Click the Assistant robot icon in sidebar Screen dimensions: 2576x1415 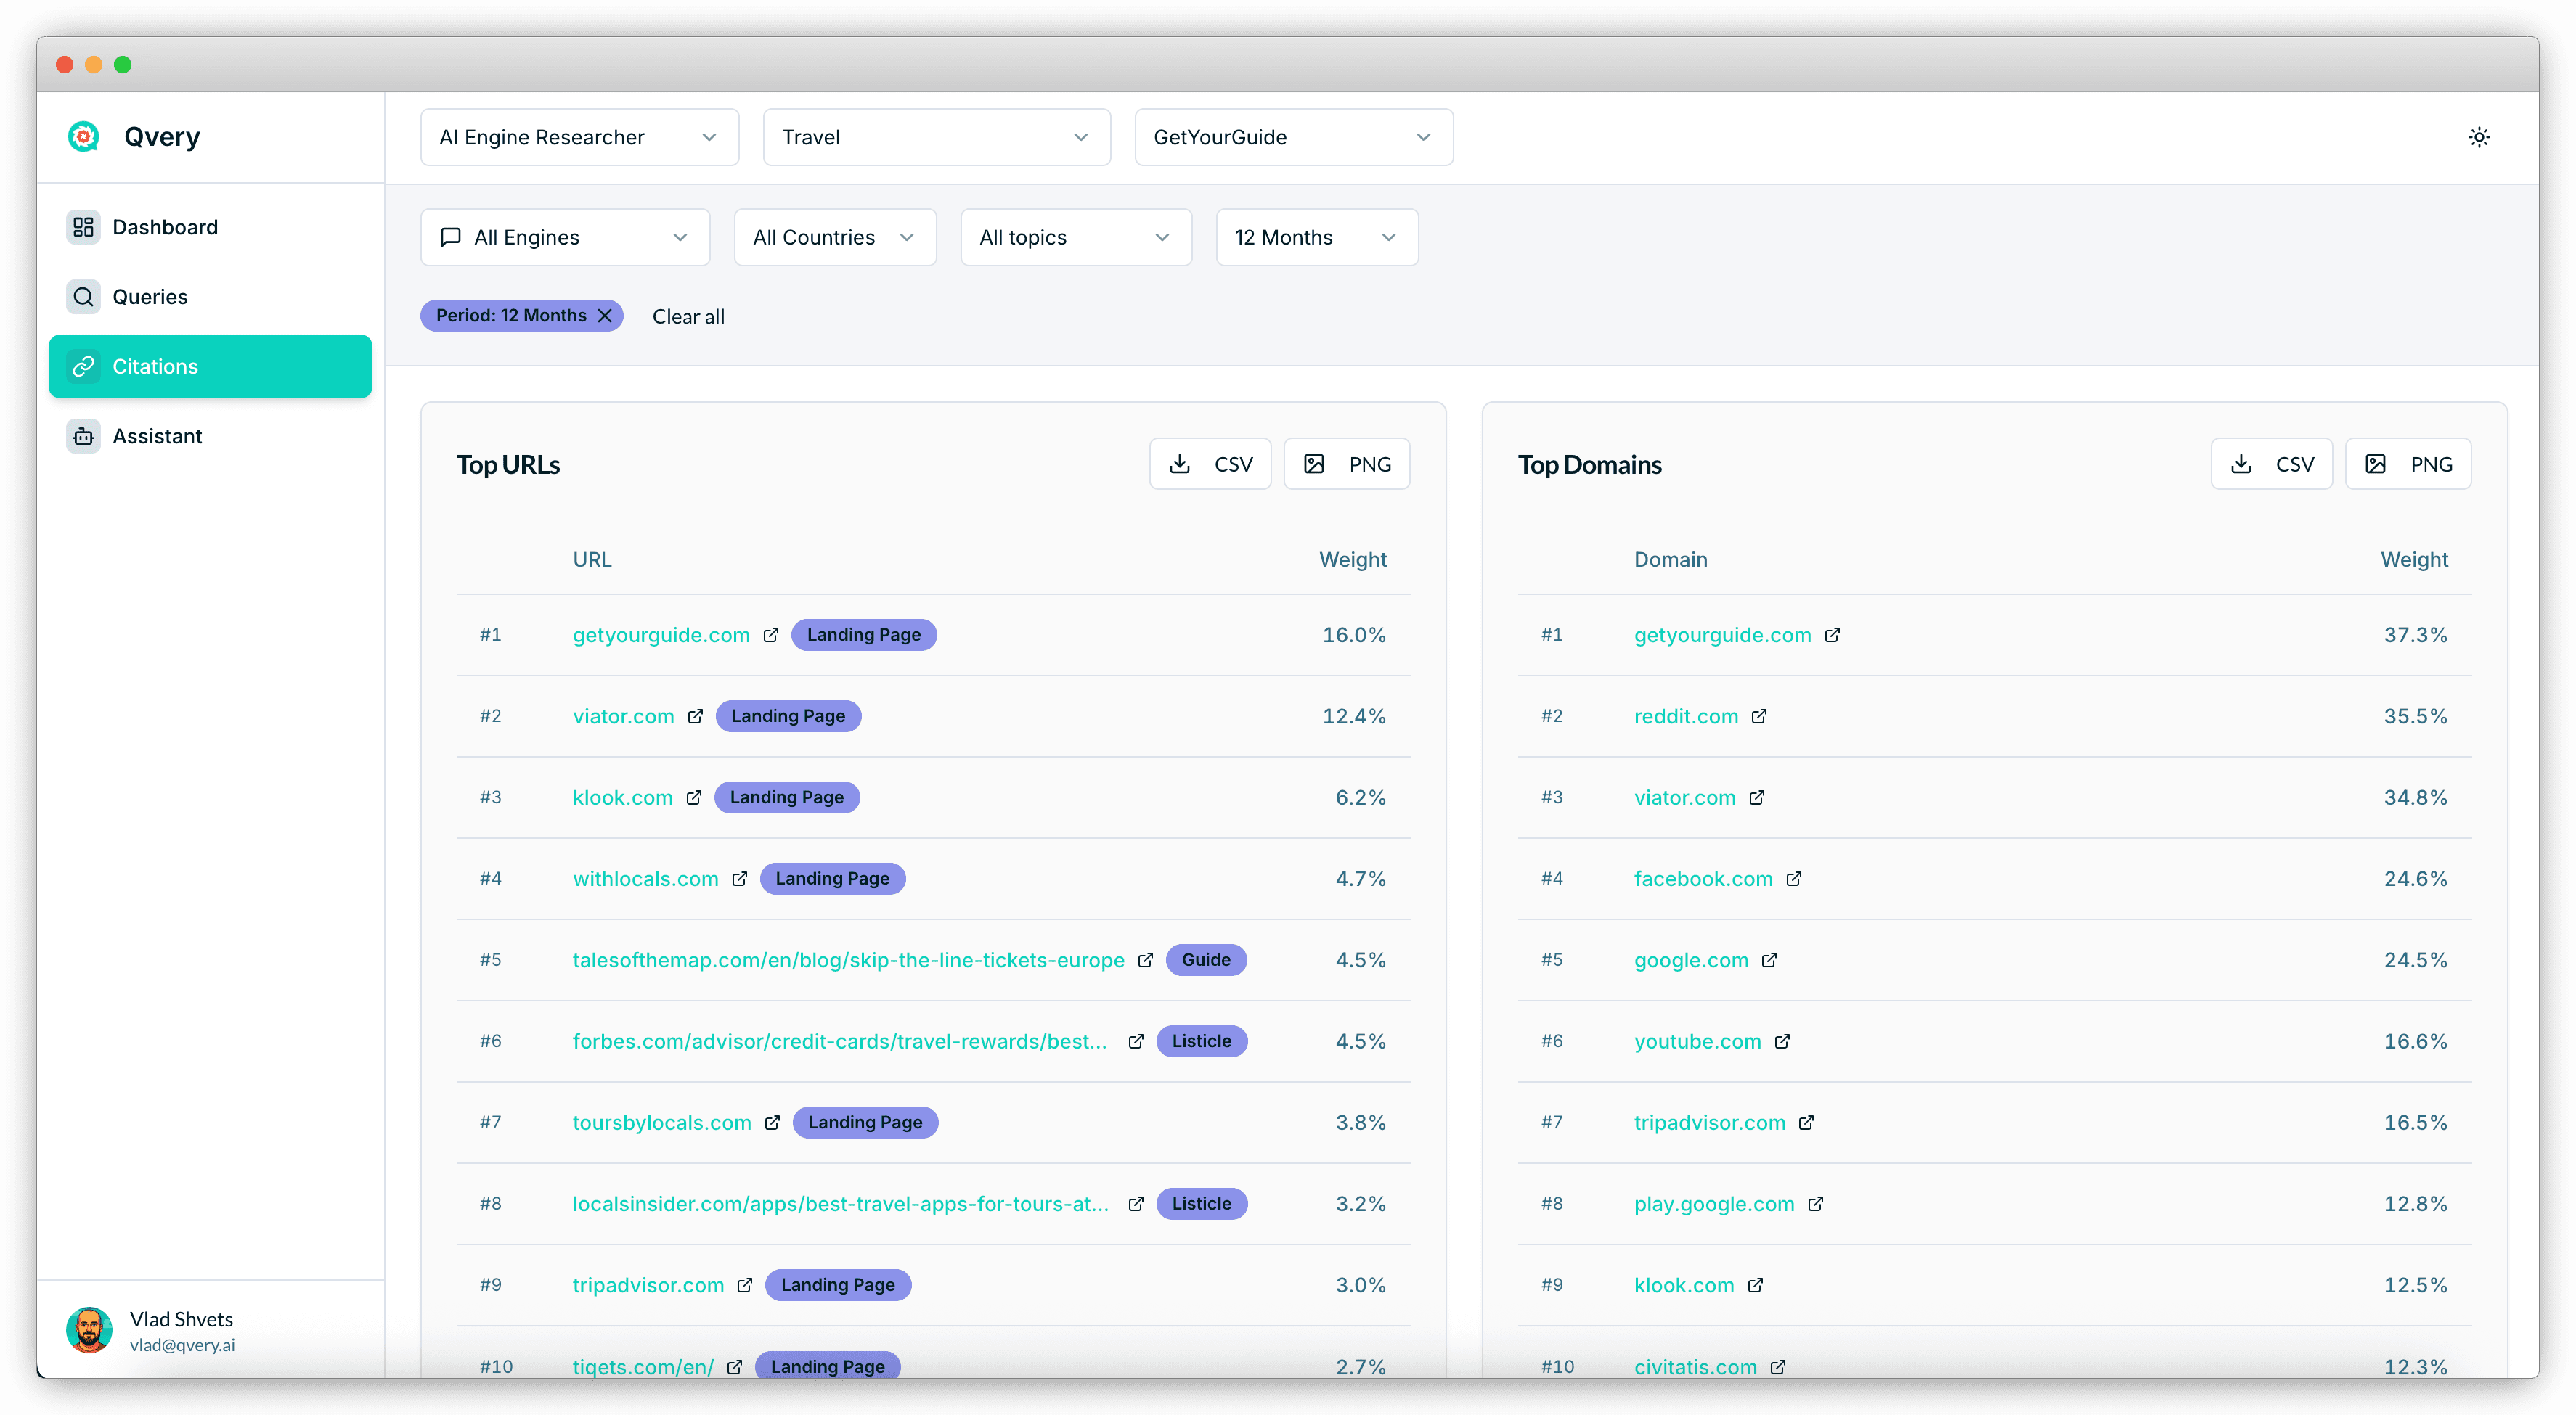point(83,435)
